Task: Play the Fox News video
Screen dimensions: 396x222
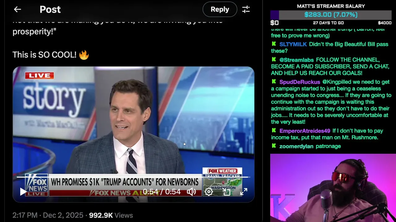Action: tap(23, 192)
